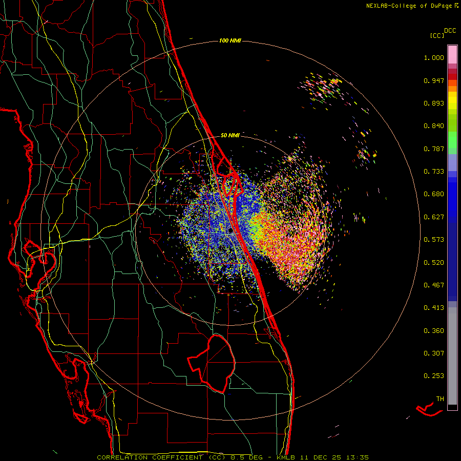Viewport: 461px width, 461px height.
Task: Click the 13:35 timestamp in the caption
Action: (357, 457)
